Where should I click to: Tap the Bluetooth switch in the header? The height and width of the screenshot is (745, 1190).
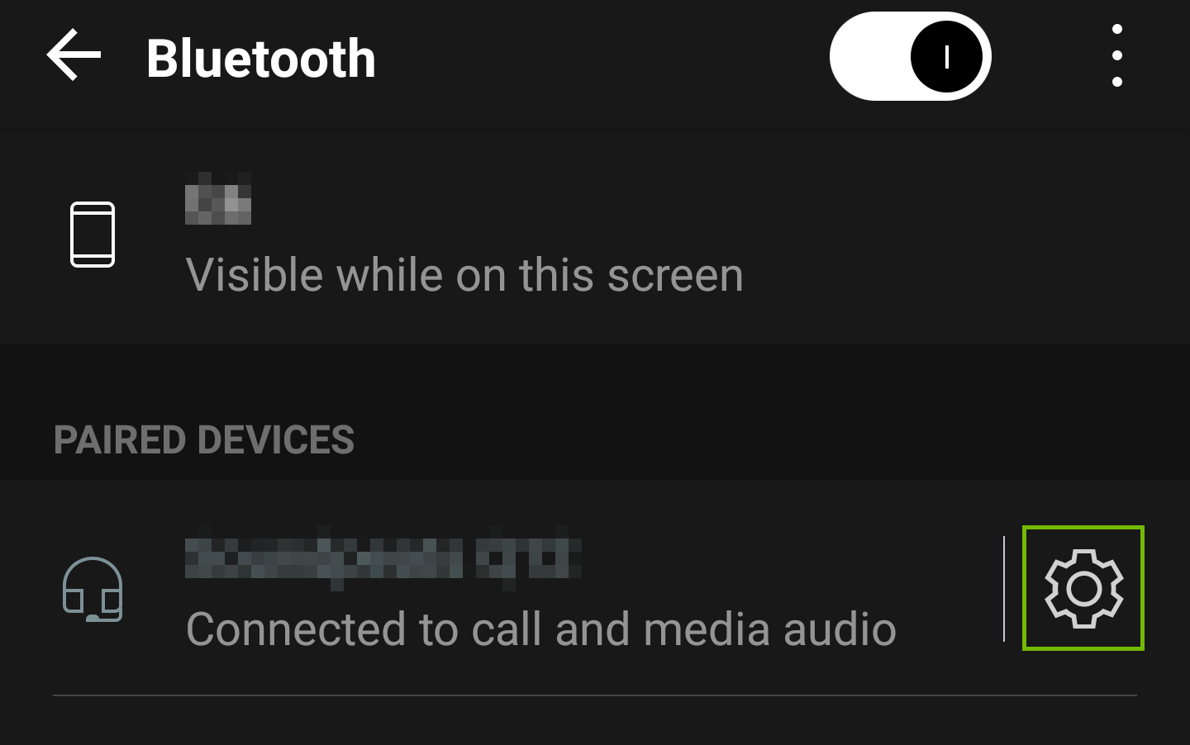[909, 55]
